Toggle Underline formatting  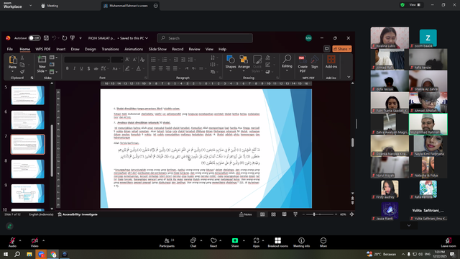(81, 69)
